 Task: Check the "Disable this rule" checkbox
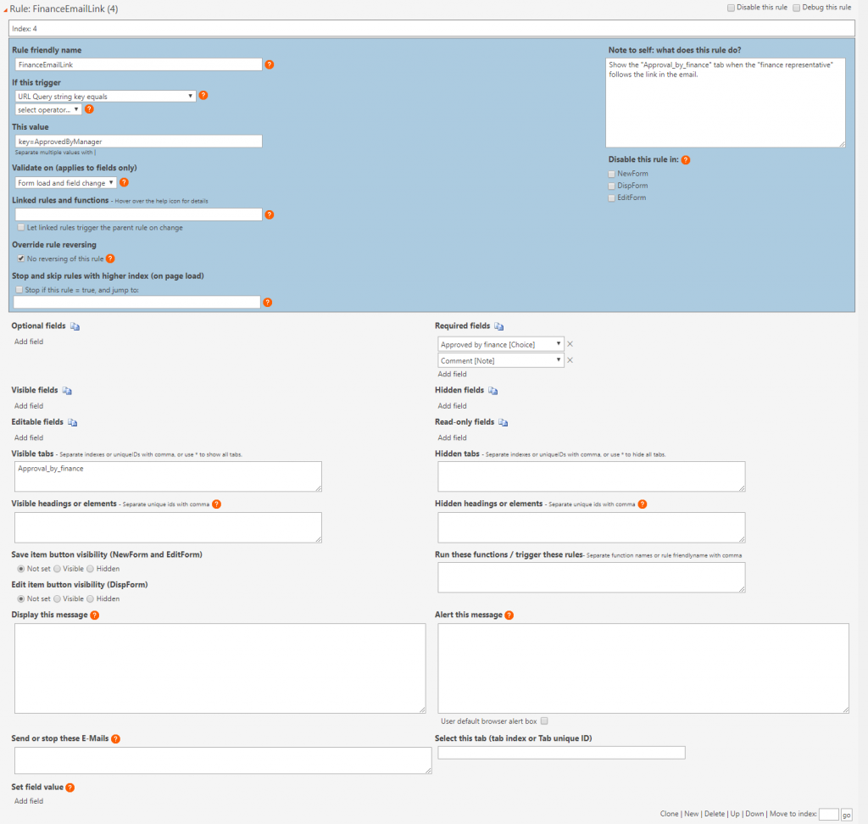click(730, 7)
